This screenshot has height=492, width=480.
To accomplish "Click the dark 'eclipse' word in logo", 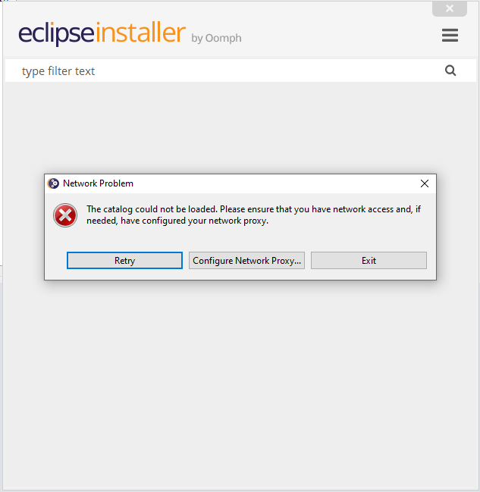I will click(x=57, y=33).
